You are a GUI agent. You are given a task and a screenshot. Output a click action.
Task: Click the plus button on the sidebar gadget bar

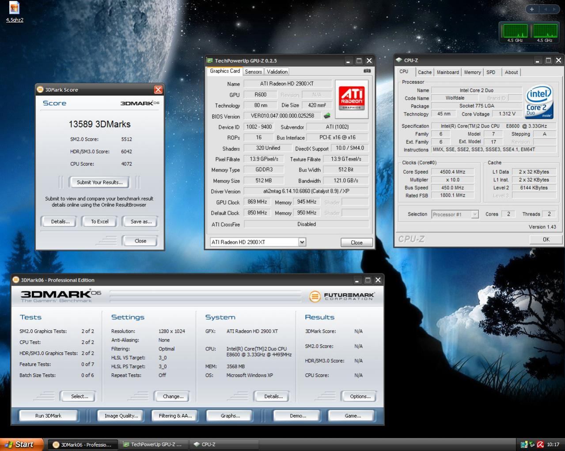[x=532, y=9]
